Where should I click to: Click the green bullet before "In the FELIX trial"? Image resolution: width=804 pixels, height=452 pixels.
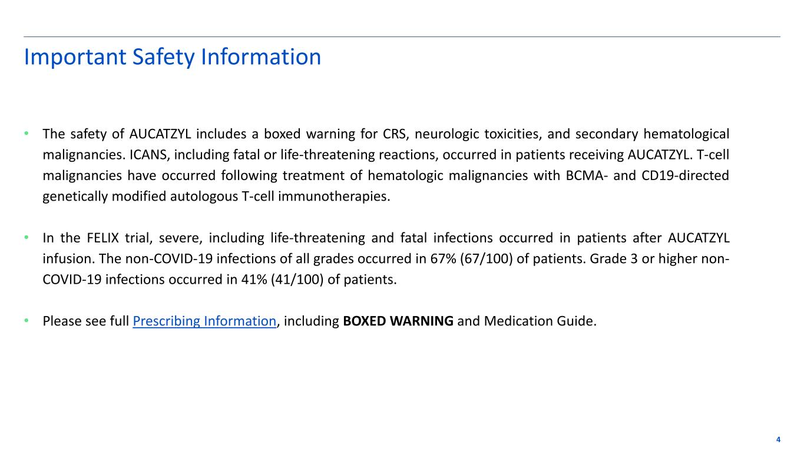(x=27, y=238)
